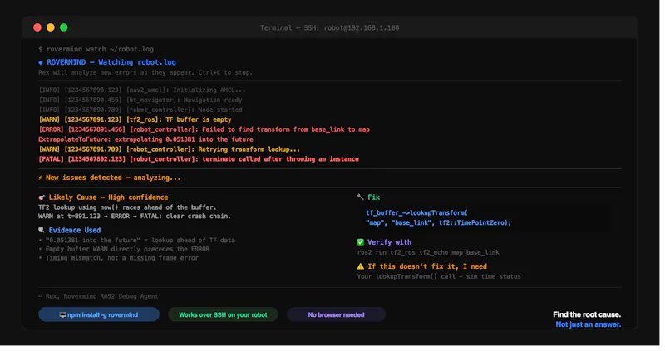Click the text 'TF2 lookup using now() races ahead of the buffer.'
Viewport: 665px width, 351px height.
tap(127, 208)
